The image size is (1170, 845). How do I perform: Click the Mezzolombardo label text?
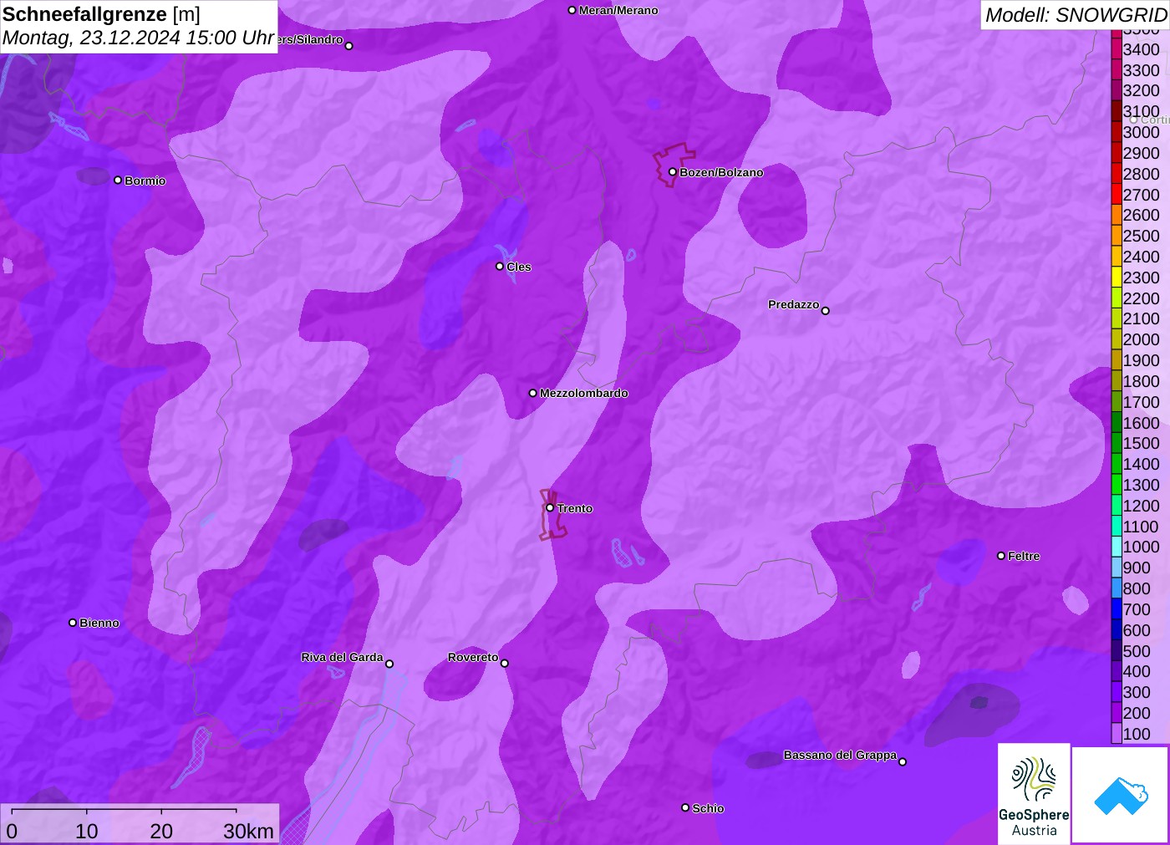click(x=584, y=393)
